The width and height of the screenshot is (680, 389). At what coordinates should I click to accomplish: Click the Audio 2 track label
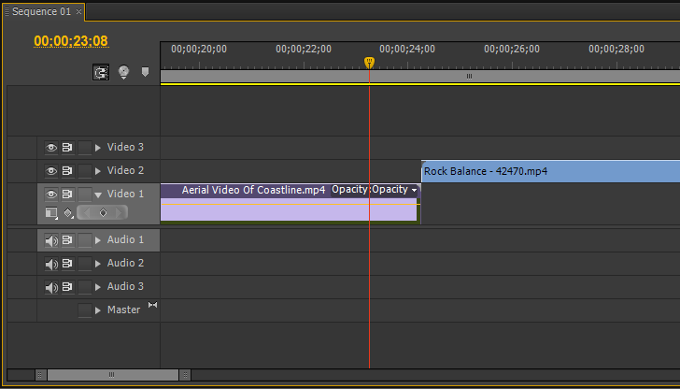[x=125, y=263]
